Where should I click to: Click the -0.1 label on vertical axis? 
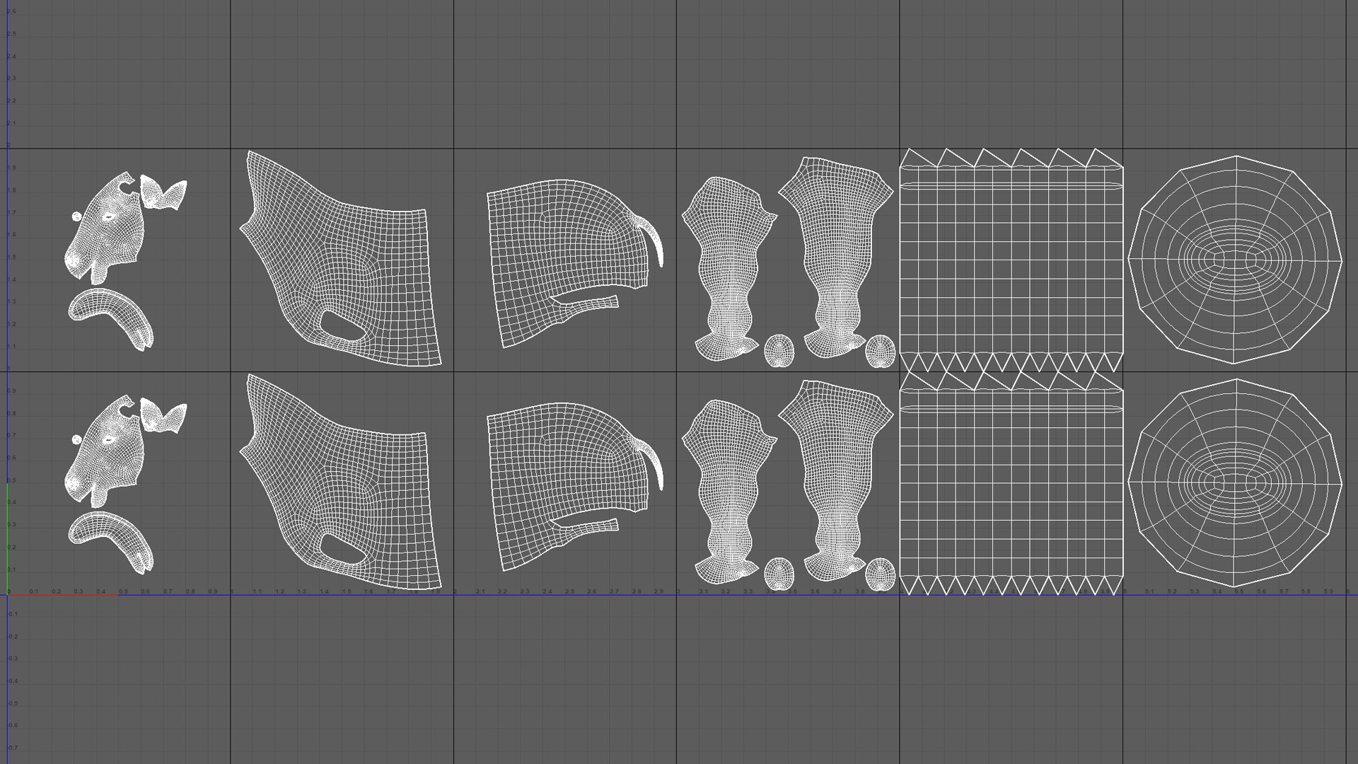(13, 614)
